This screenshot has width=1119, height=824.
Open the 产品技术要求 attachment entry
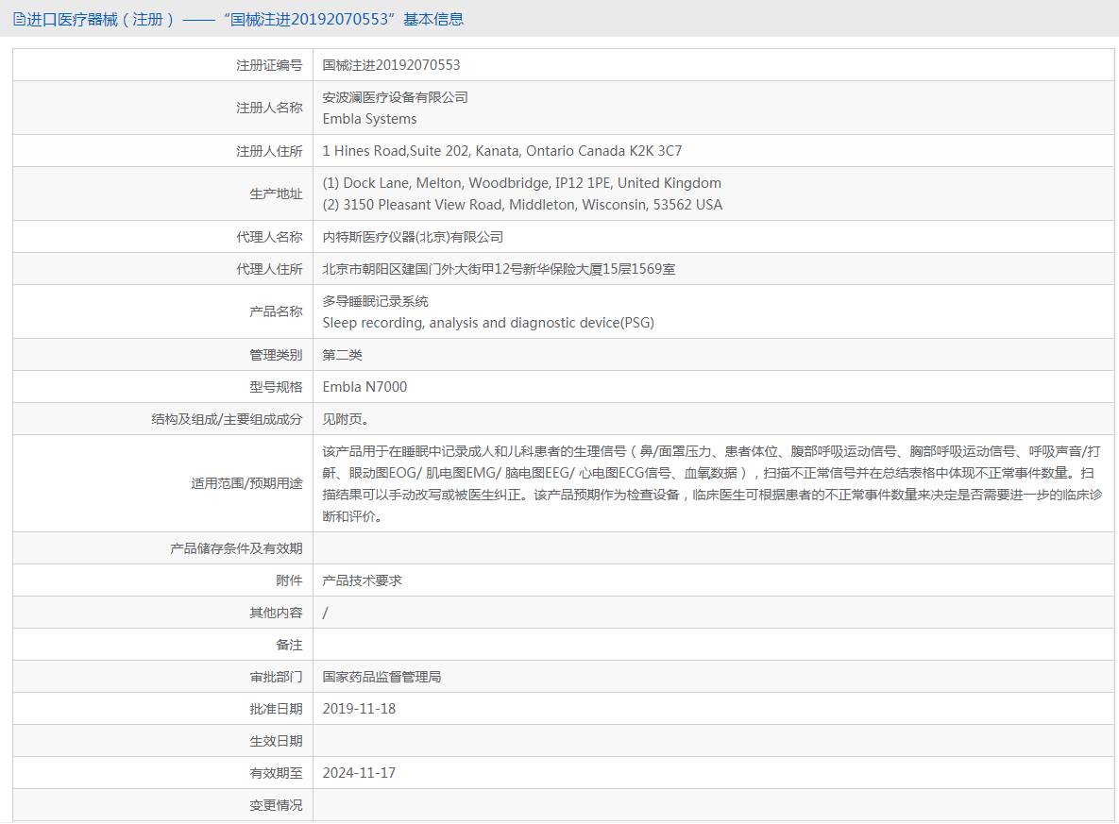click(x=362, y=580)
